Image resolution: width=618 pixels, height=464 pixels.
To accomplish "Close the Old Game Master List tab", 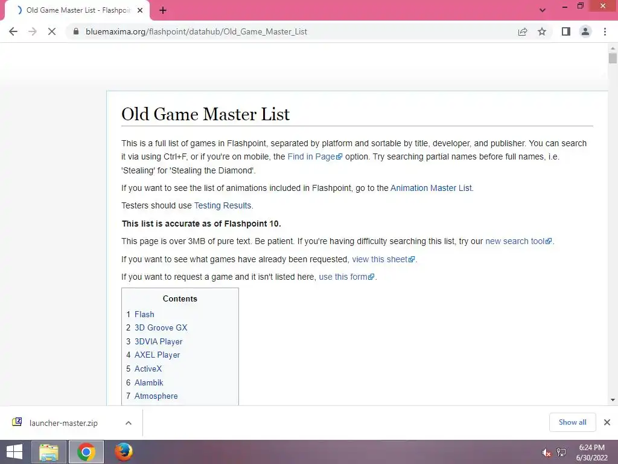I will click(140, 10).
